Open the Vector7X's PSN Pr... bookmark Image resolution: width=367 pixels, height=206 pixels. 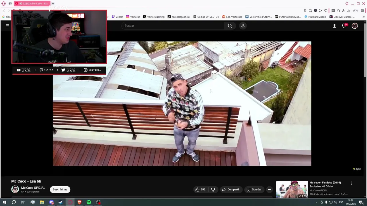(x=258, y=17)
